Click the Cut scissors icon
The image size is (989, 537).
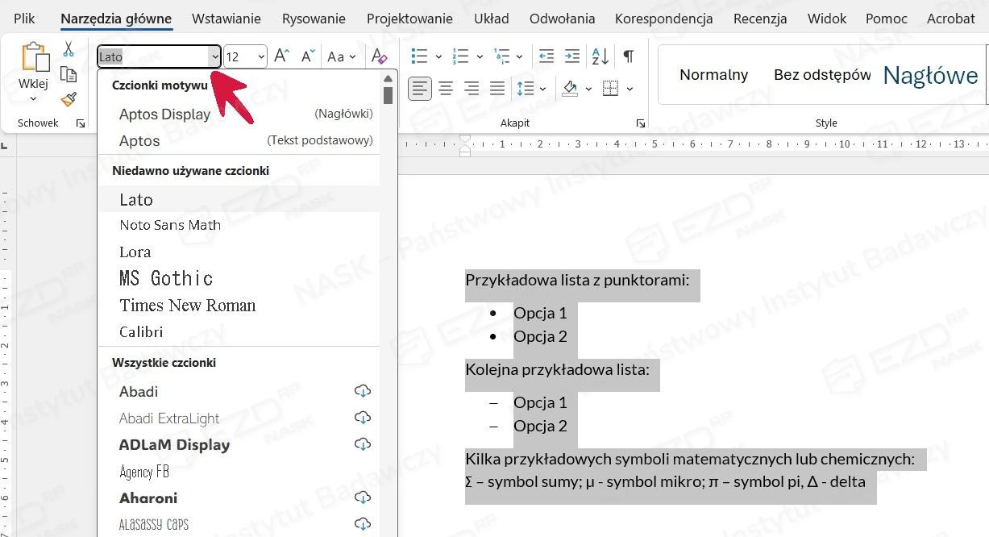pos(69,50)
